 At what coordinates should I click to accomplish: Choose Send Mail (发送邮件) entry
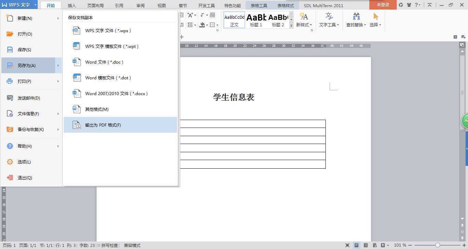tap(32, 98)
